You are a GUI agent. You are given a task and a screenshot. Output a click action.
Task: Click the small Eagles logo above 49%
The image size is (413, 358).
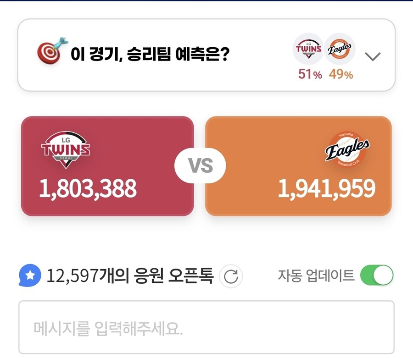340,49
